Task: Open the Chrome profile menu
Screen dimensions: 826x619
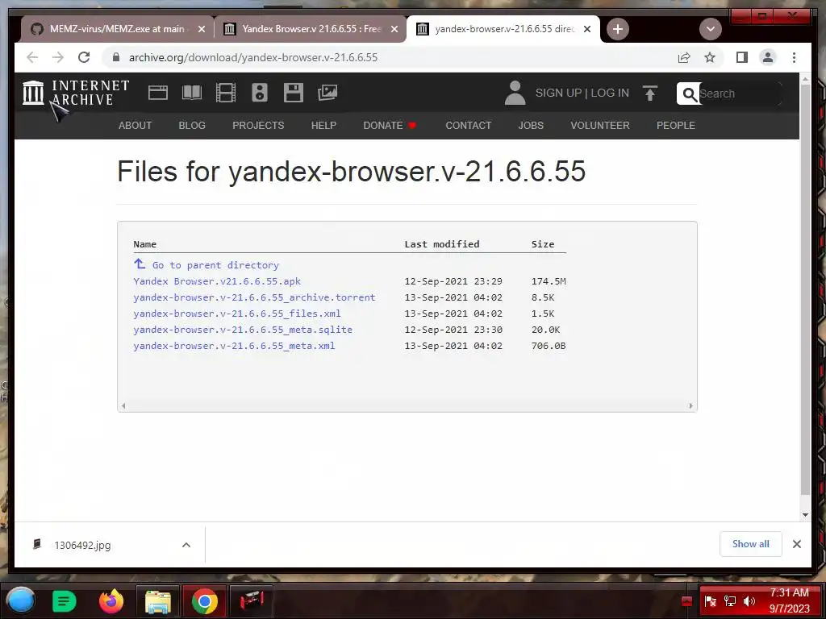Action: pyautogui.click(x=768, y=57)
